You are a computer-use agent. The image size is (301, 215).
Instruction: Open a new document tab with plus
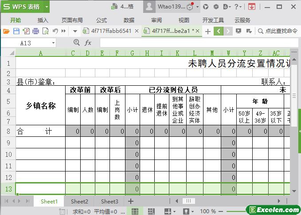click(207, 31)
